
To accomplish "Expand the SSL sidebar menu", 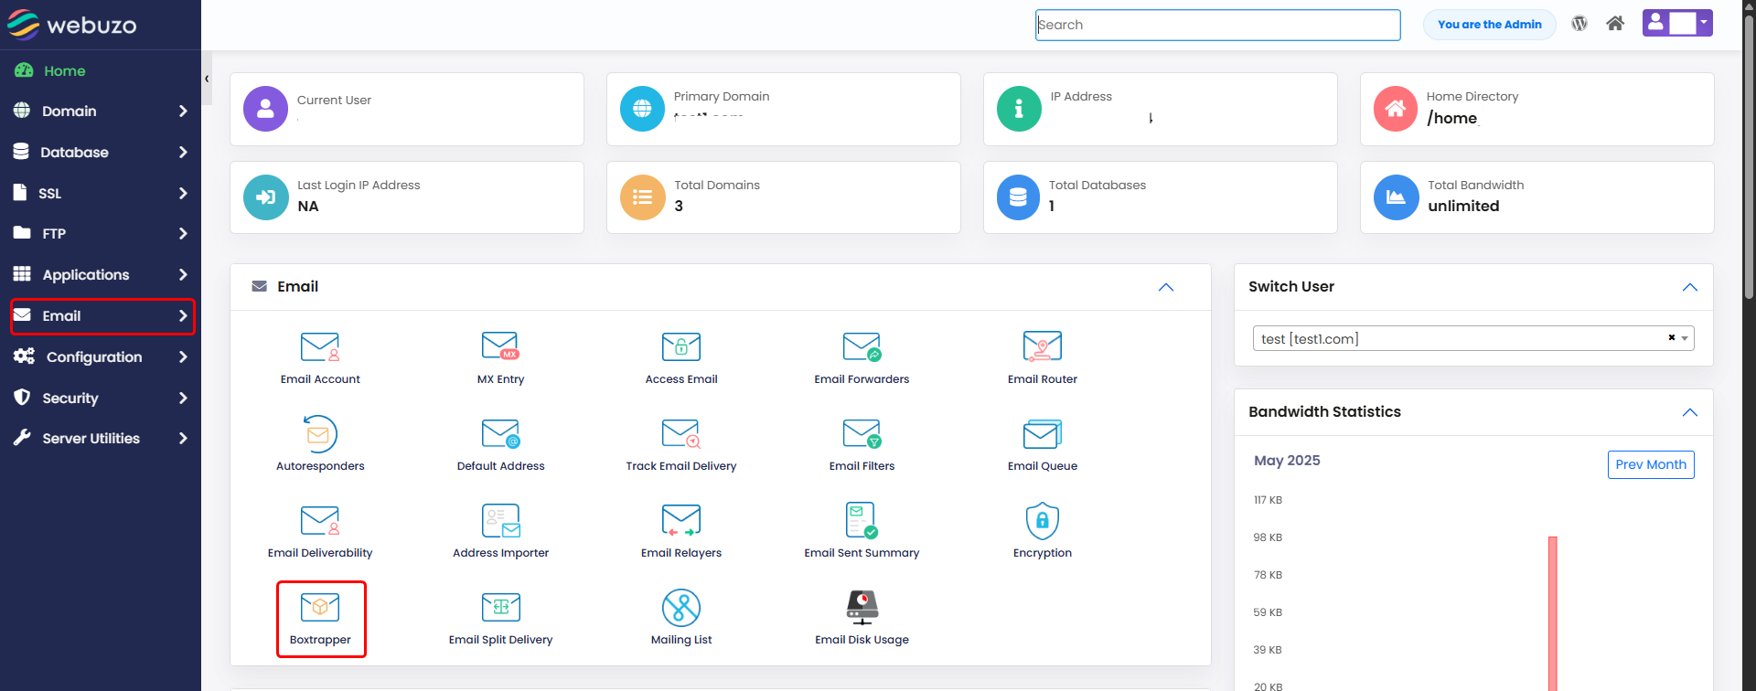I will (101, 193).
